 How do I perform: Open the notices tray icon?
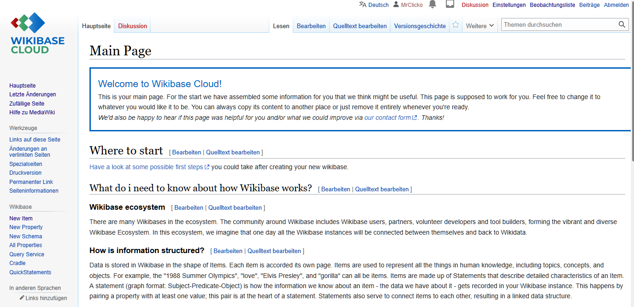pos(450,4)
